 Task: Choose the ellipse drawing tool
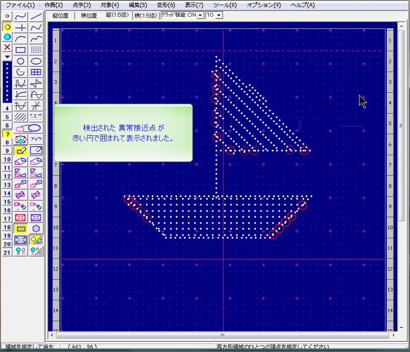tap(36, 61)
